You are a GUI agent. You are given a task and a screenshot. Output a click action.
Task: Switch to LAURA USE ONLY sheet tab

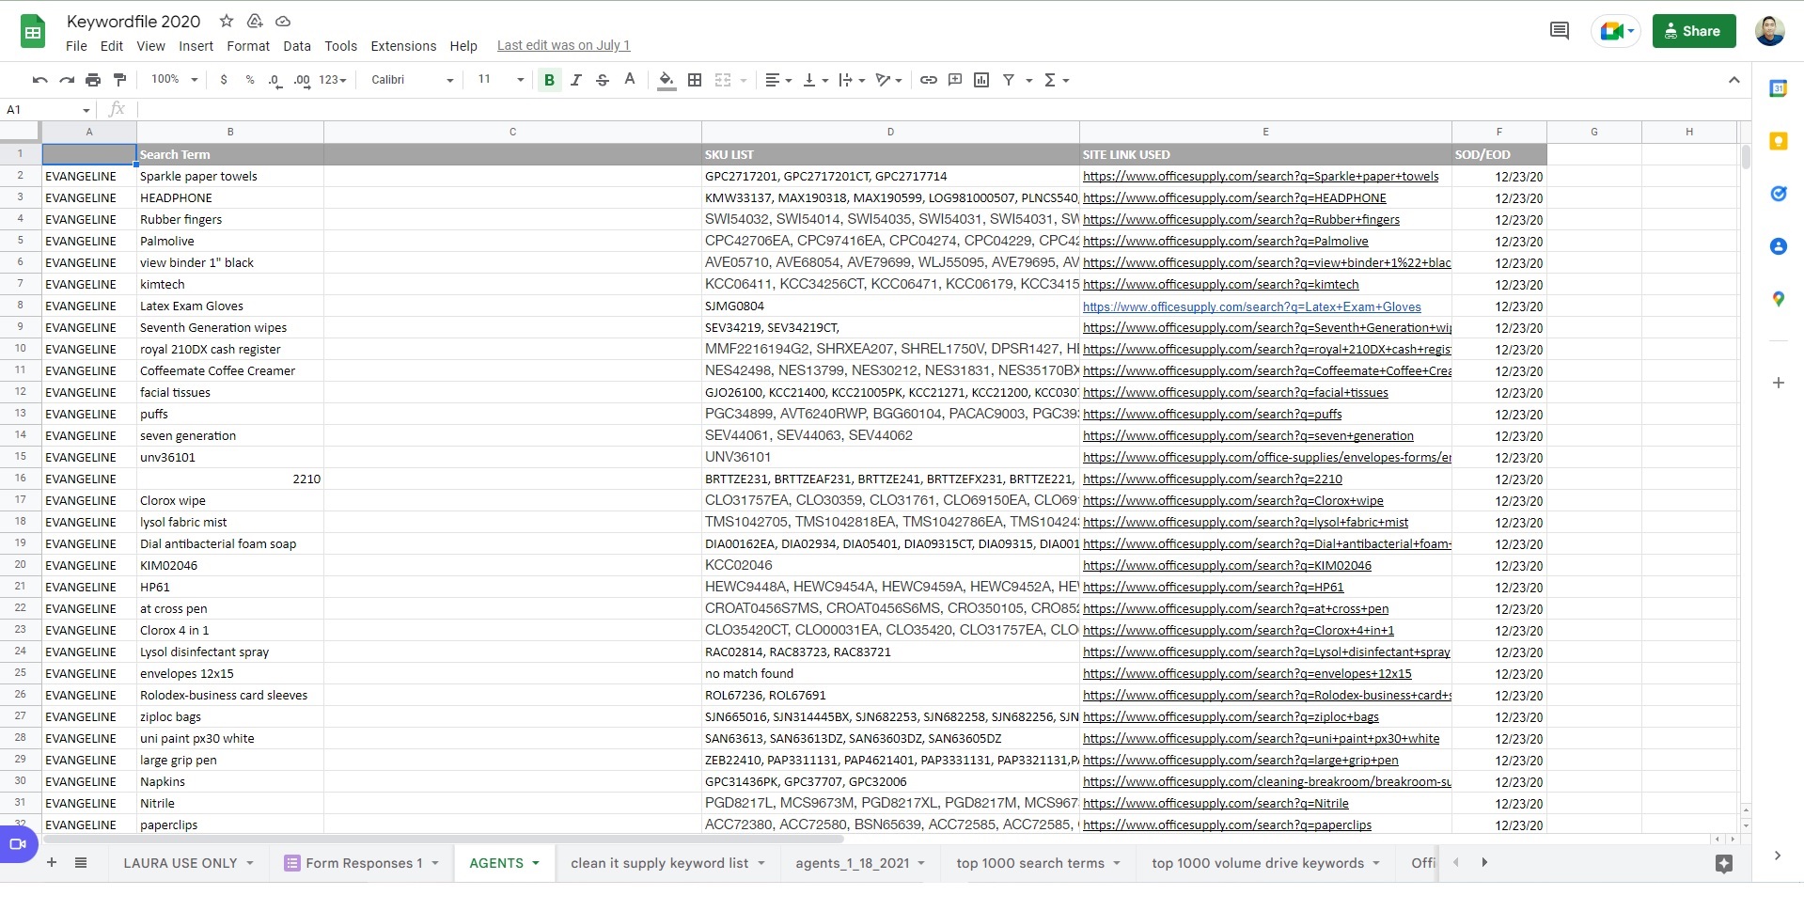click(x=189, y=863)
